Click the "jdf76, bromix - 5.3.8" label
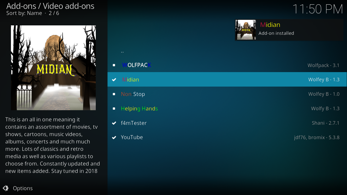347x195 pixels. [x=317, y=137]
